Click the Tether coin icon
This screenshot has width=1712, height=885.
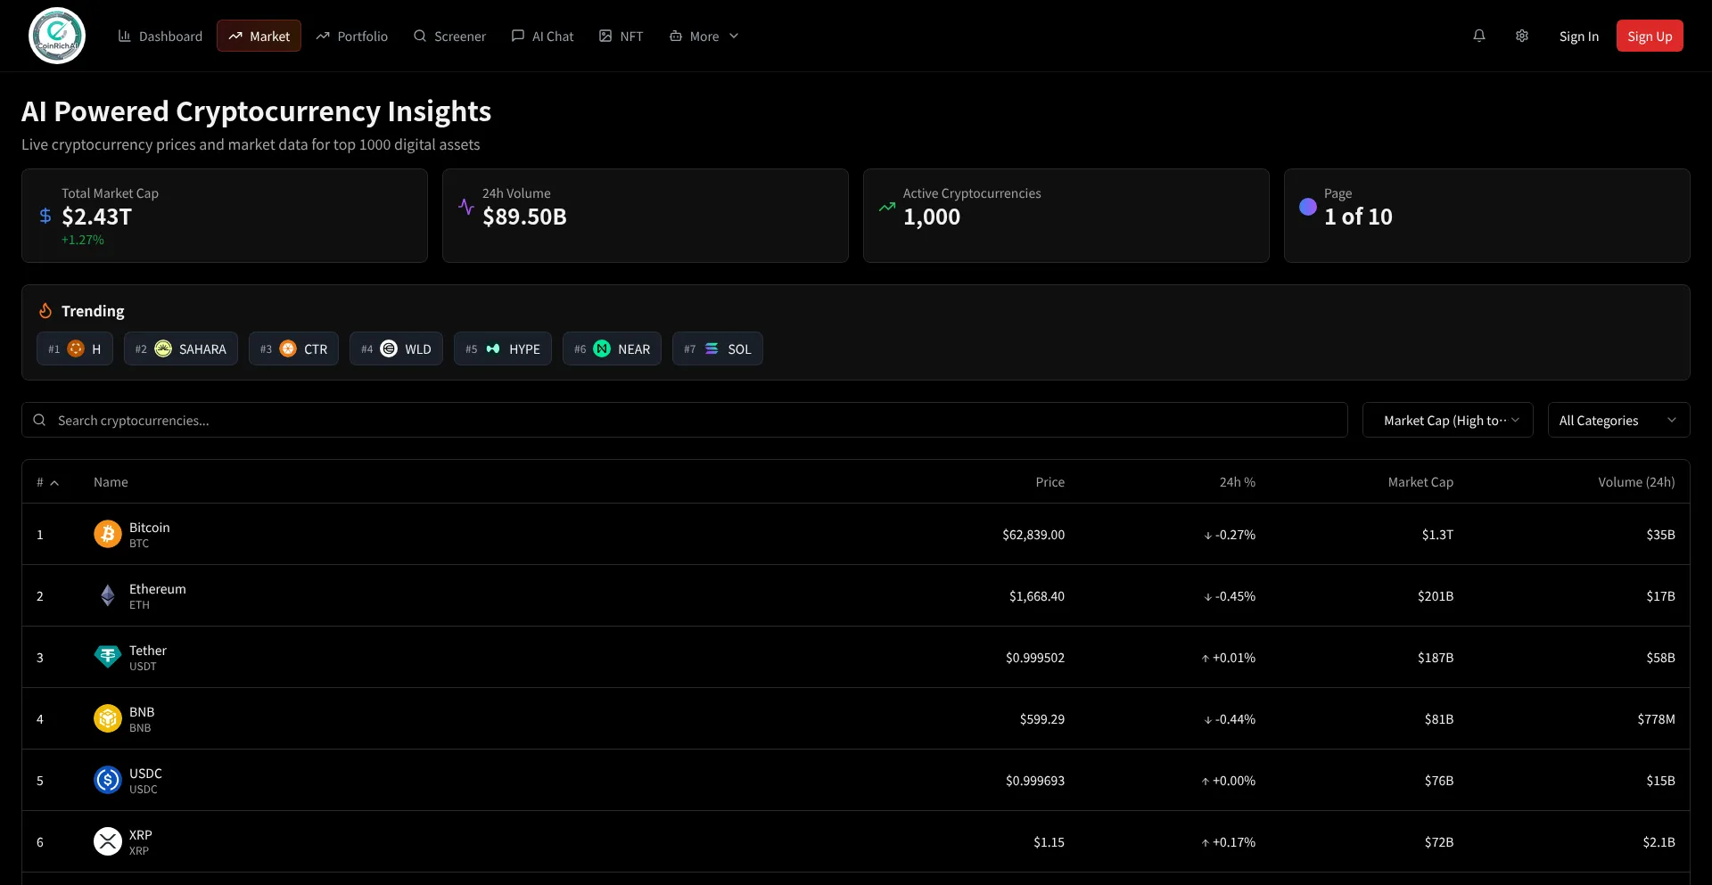click(x=108, y=657)
